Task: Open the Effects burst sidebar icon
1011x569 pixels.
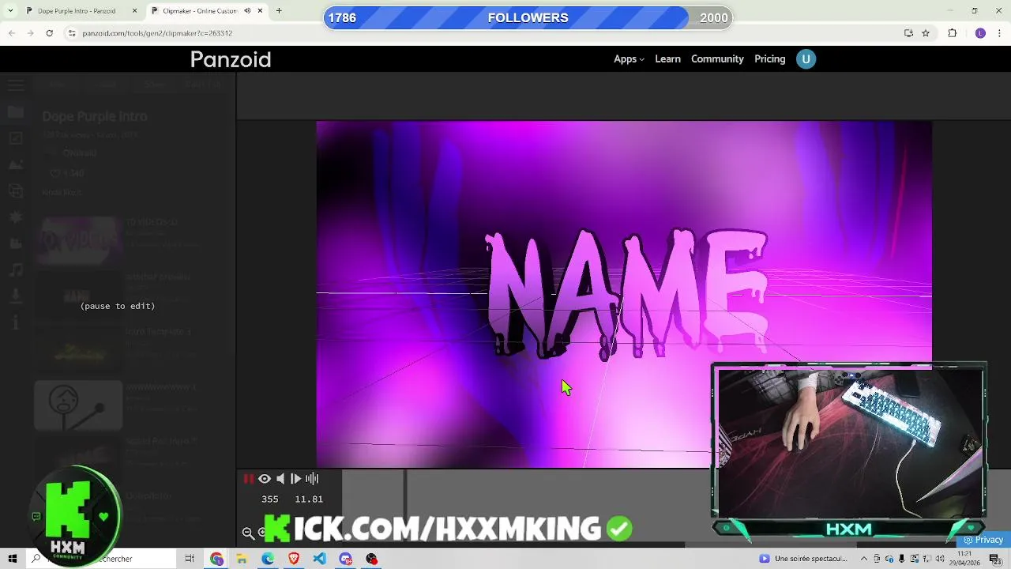Action: click(x=16, y=217)
